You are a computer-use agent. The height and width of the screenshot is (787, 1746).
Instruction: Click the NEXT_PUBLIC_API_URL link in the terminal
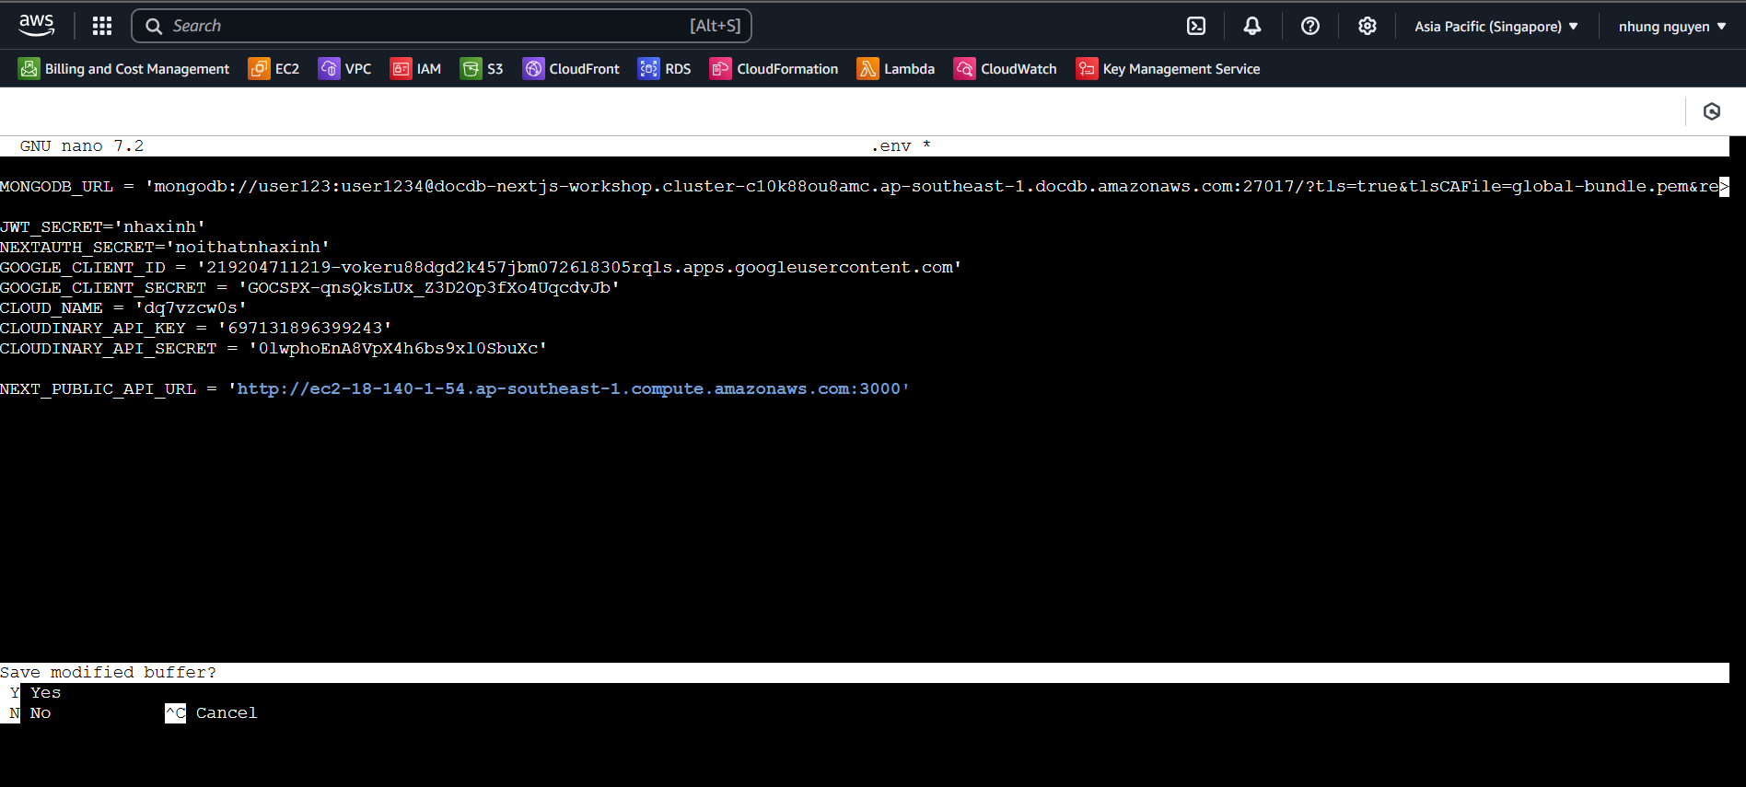pos(568,388)
